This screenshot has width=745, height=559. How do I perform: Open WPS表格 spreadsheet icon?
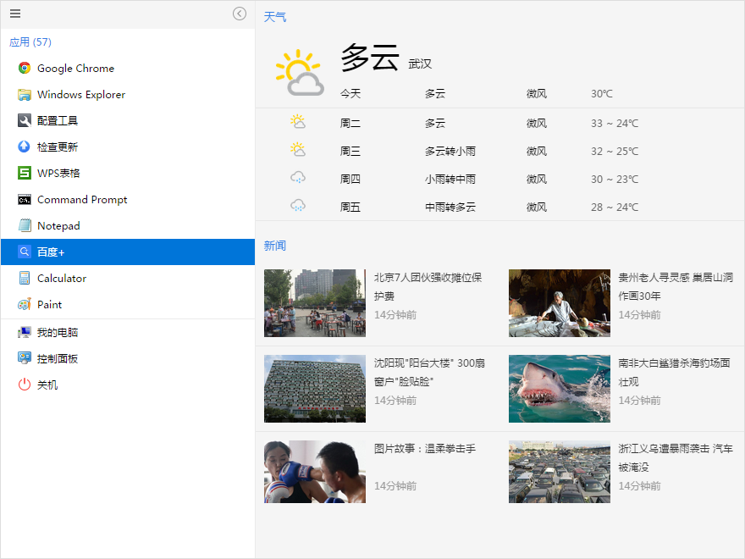(25, 174)
